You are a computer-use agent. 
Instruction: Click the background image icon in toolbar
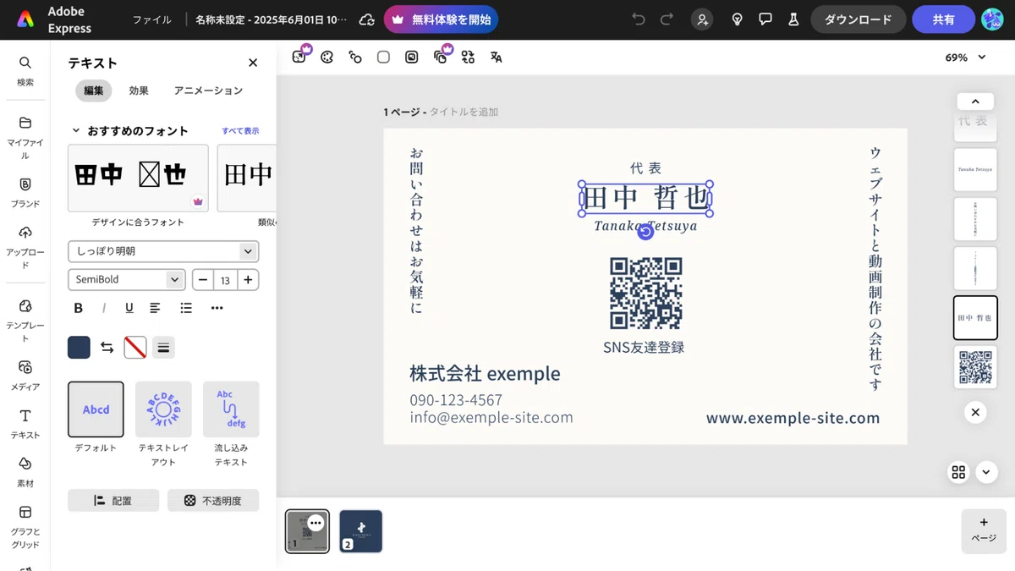coord(412,57)
